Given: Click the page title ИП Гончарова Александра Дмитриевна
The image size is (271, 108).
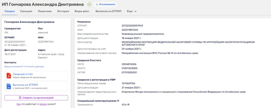Looking at the screenshot, I should [x=43, y=4].
